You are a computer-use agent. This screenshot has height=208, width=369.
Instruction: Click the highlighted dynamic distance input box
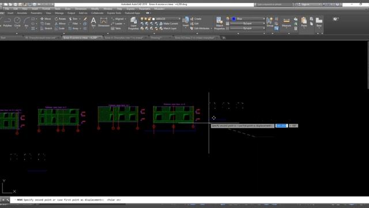(282, 126)
